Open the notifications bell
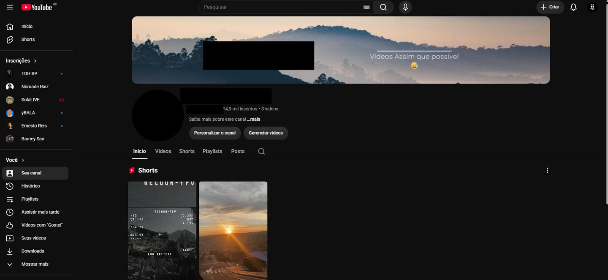 coord(573,7)
